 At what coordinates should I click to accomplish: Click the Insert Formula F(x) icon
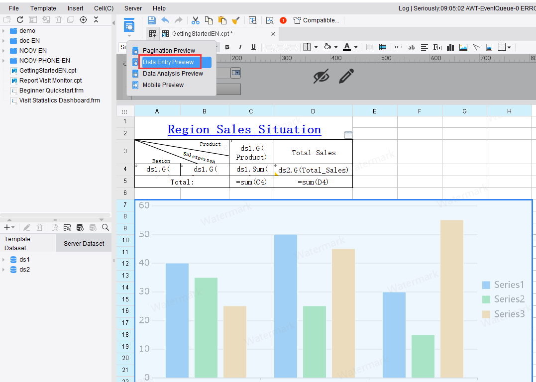437,47
